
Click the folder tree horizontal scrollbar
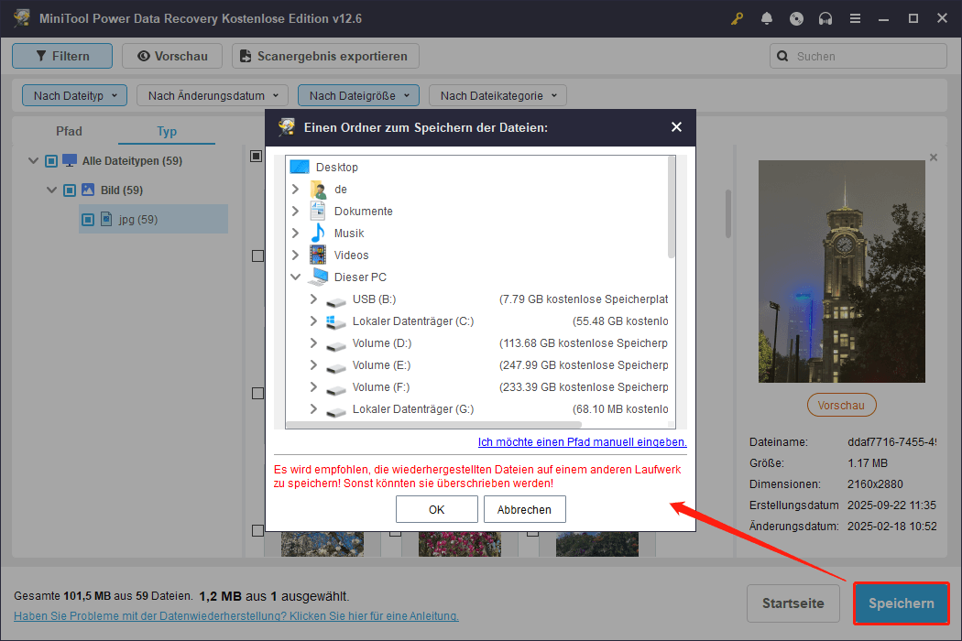click(x=433, y=425)
